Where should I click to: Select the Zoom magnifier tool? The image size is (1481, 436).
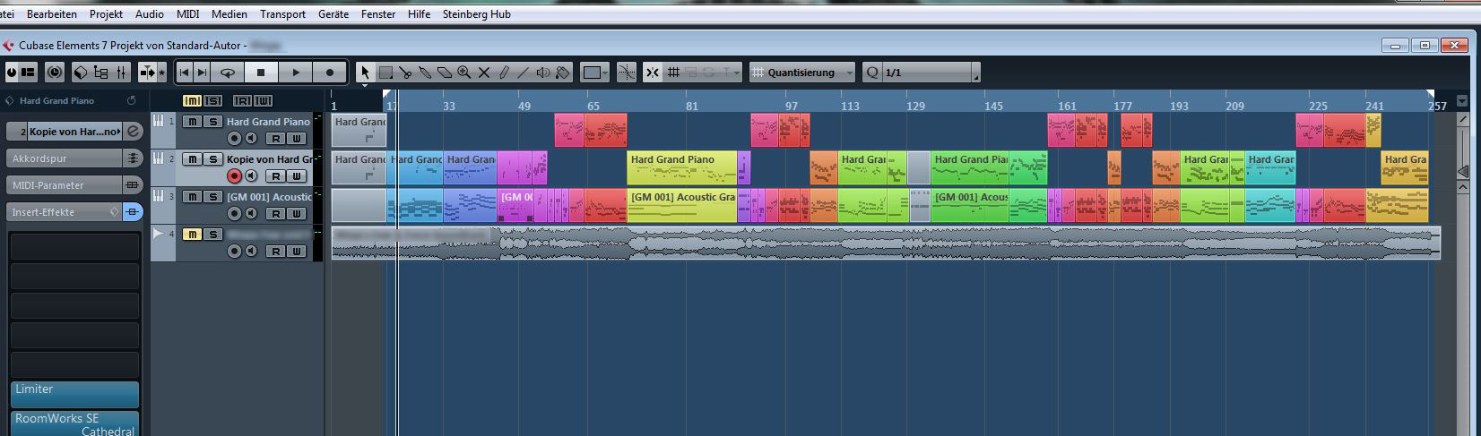pos(464,73)
